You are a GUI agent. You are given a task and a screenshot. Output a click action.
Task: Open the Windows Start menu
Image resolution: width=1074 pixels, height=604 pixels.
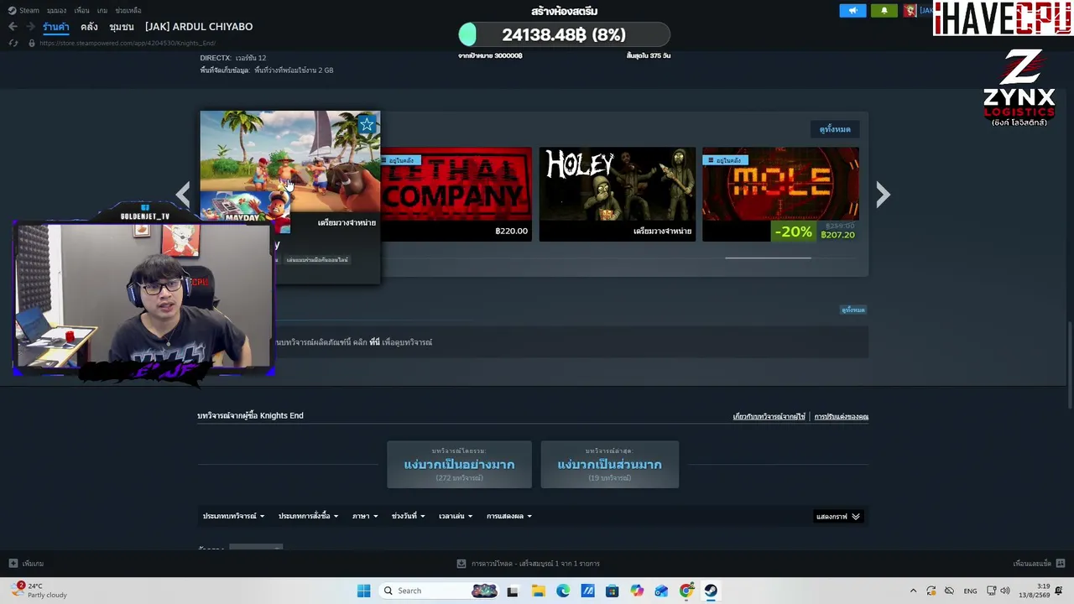[x=363, y=591]
